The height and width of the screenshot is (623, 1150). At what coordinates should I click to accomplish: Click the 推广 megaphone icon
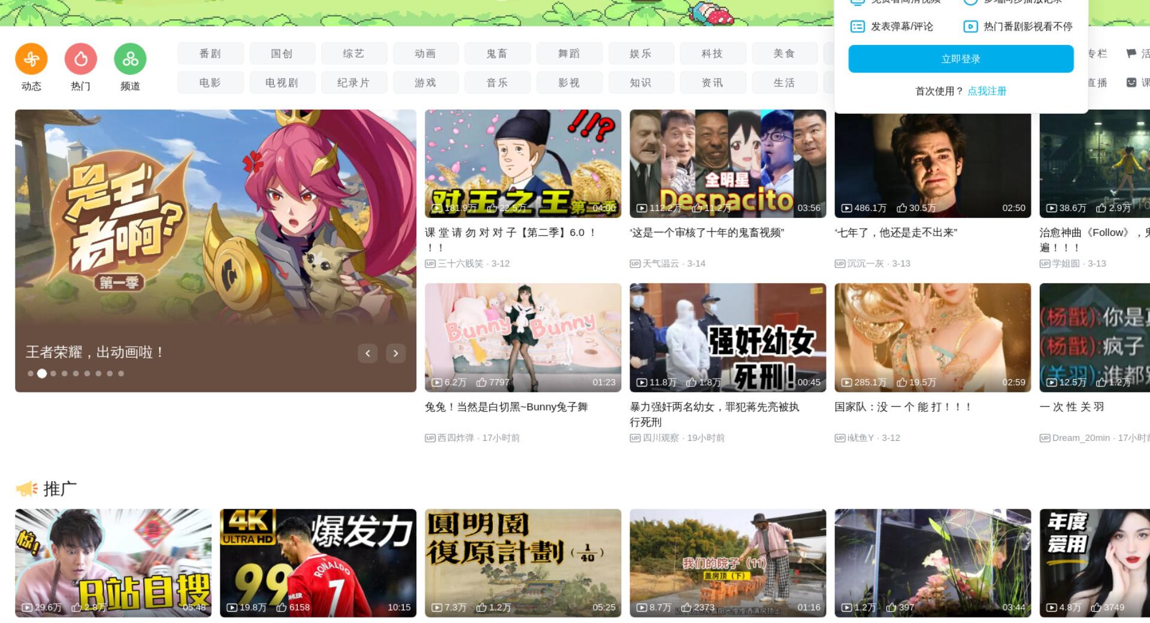click(27, 489)
